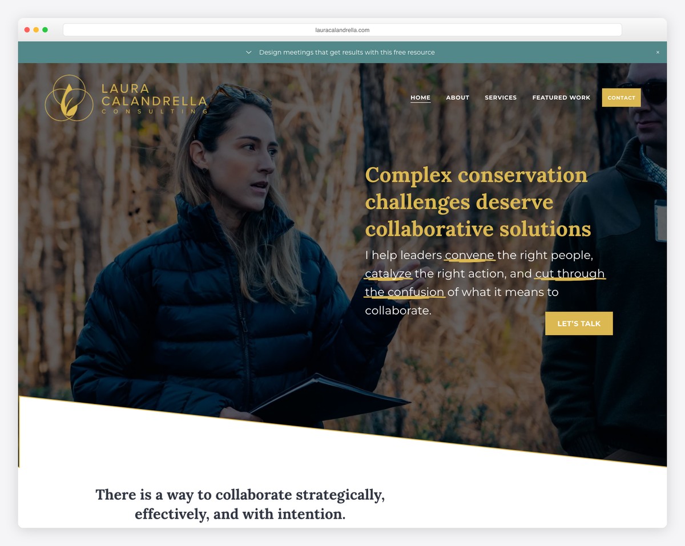685x546 pixels.
Task: Click the LET'S TALK button
Action: (579, 323)
